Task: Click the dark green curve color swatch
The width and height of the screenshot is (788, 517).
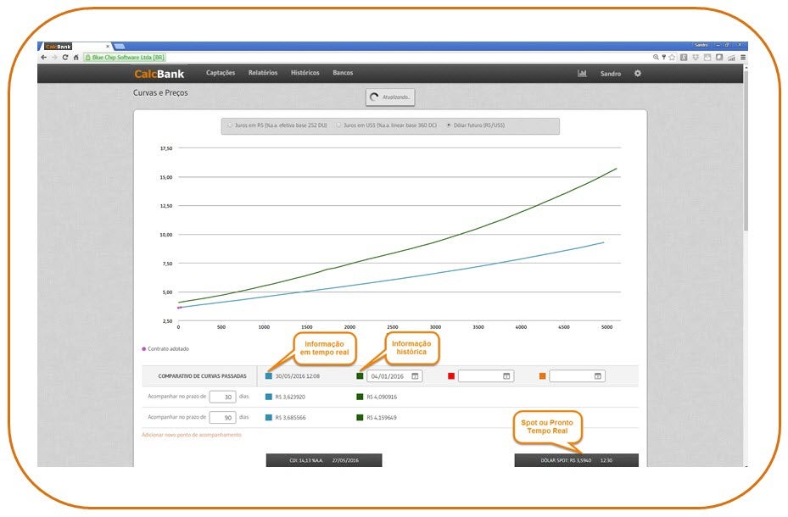Action: click(x=360, y=375)
